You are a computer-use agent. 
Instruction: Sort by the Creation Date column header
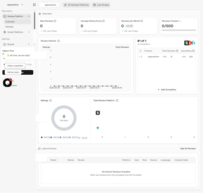pos(181,160)
